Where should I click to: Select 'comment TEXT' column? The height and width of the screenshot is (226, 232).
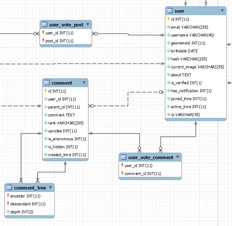coord(61,115)
